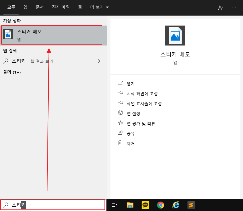Click the 스티커 메모 title in preview pane
Screen dimensions: 243x211
175,54
